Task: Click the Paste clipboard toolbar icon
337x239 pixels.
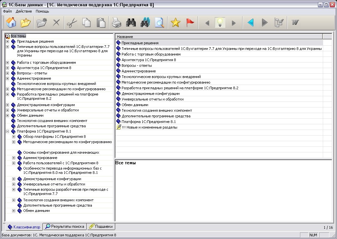Action: pyautogui.click(x=101, y=22)
